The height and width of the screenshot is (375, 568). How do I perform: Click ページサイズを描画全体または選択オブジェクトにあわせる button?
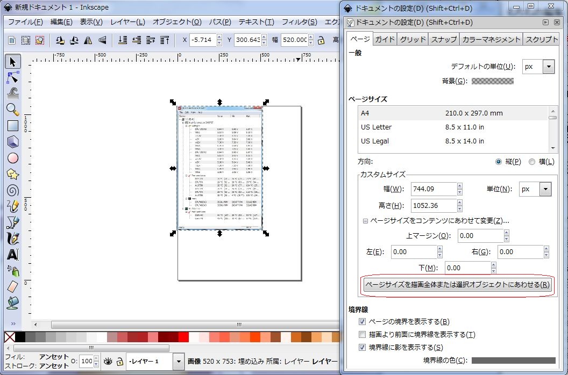[457, 285]
